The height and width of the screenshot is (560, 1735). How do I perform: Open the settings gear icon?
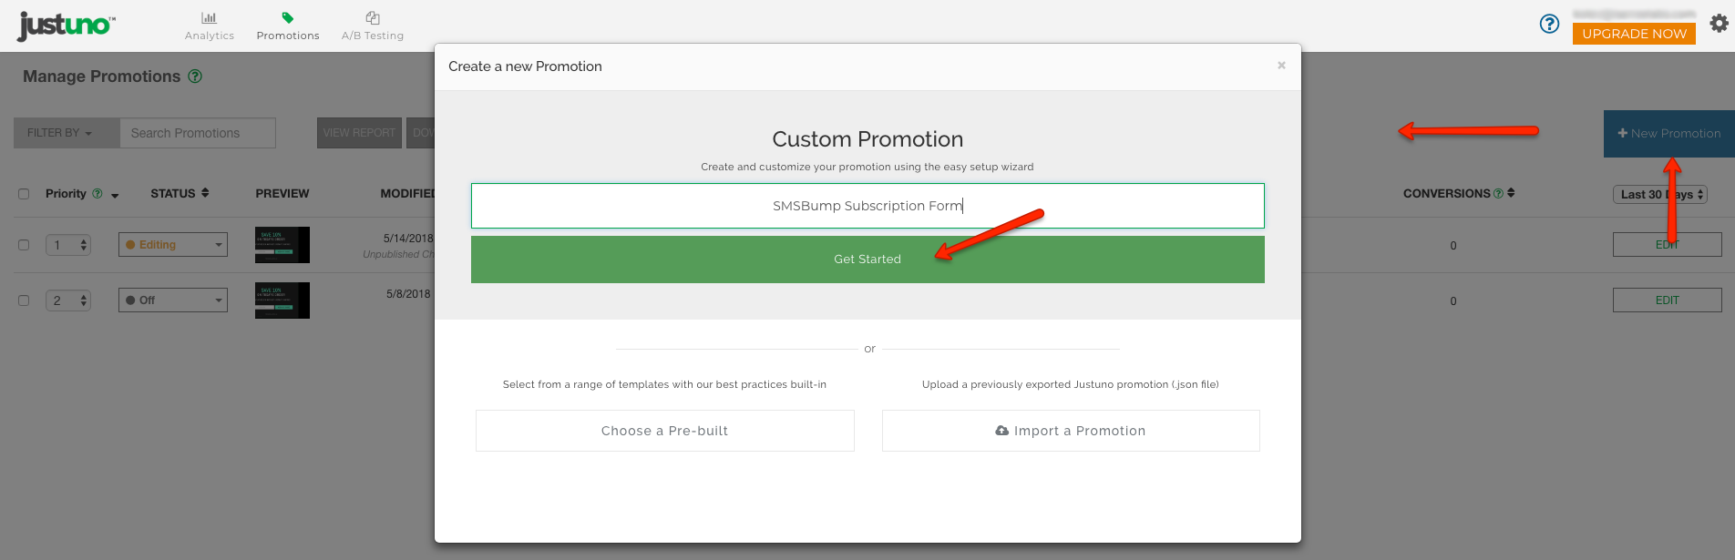(1719, 24)
